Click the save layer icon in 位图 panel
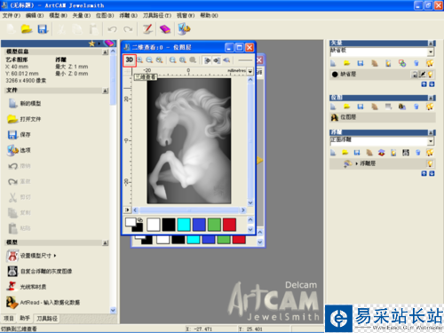Image resolution: width=444 pixels, height=333 pixels. tap(361, 107)
